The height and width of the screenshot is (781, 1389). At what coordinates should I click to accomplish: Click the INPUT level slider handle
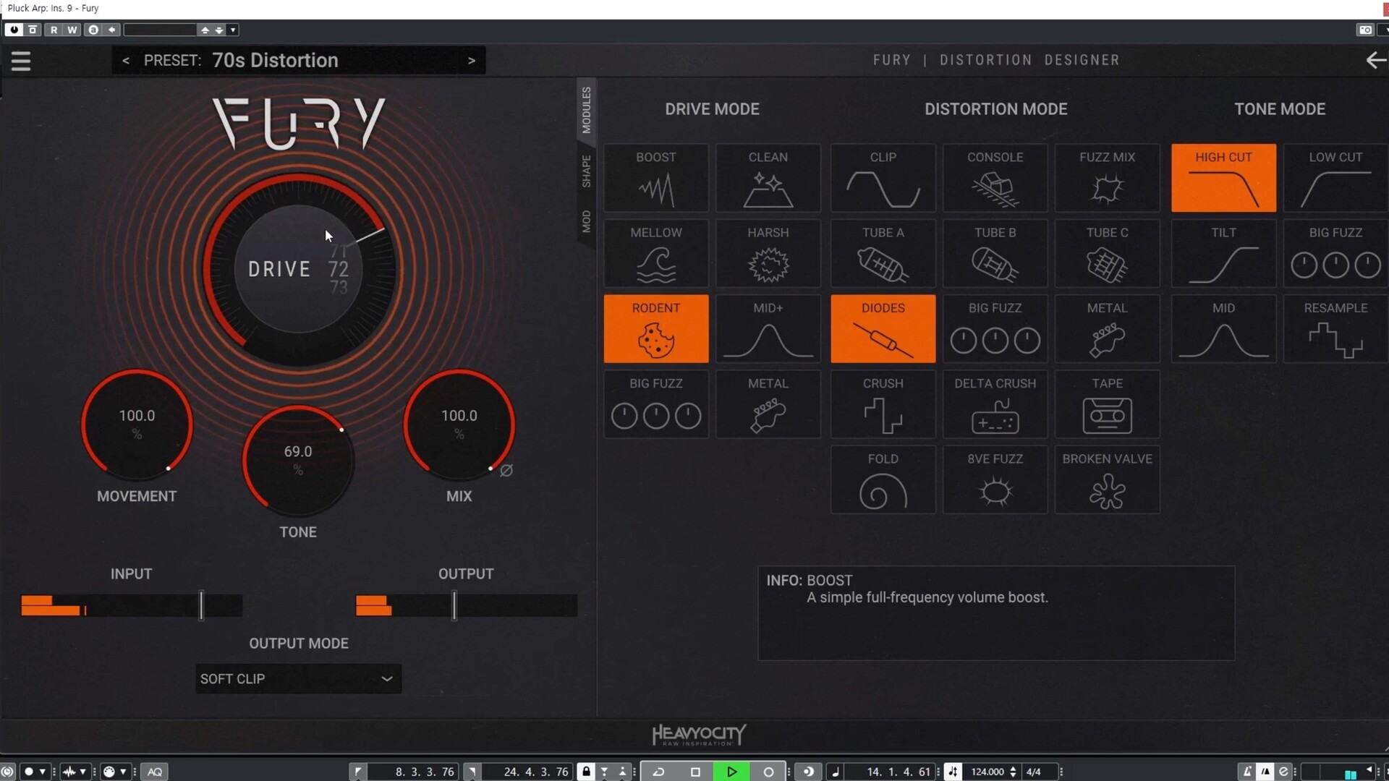pos(202,605)
